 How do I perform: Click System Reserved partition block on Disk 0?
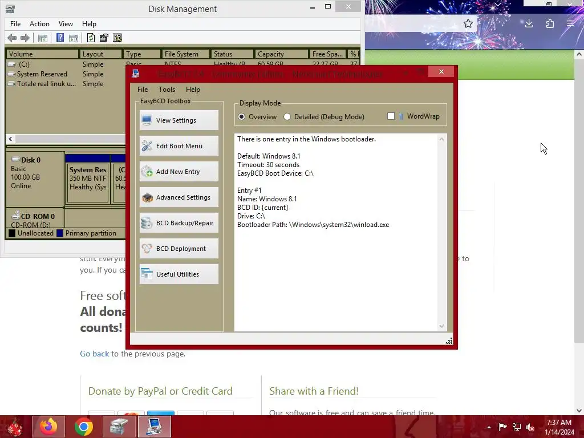coord(88,179)
